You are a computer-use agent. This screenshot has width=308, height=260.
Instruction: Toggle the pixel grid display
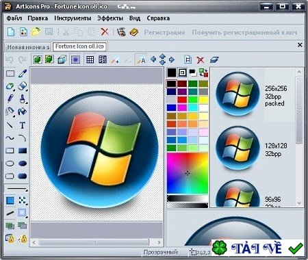(90, 60)
